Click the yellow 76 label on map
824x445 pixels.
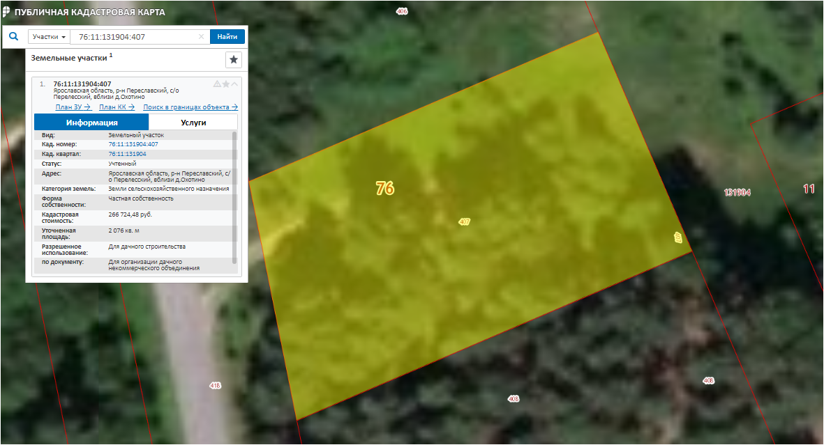coord(384,188)
